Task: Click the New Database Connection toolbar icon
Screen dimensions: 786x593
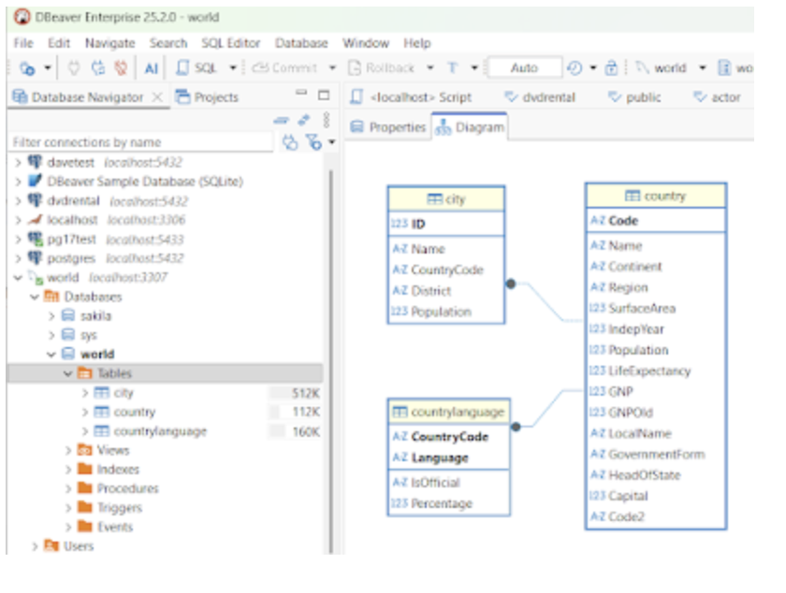Action: click(x=27, y=67)
